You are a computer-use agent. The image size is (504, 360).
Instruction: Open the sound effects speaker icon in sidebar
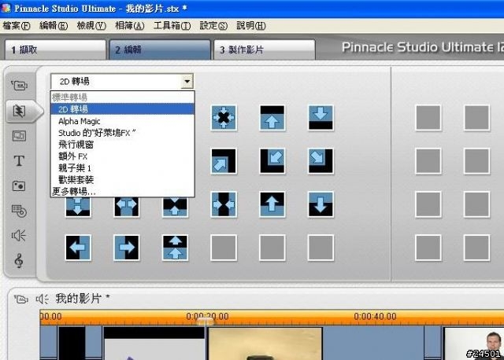(19, 236)
